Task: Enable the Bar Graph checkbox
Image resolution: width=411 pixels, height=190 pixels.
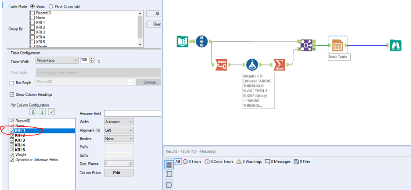Action: (x=12, y=83)
